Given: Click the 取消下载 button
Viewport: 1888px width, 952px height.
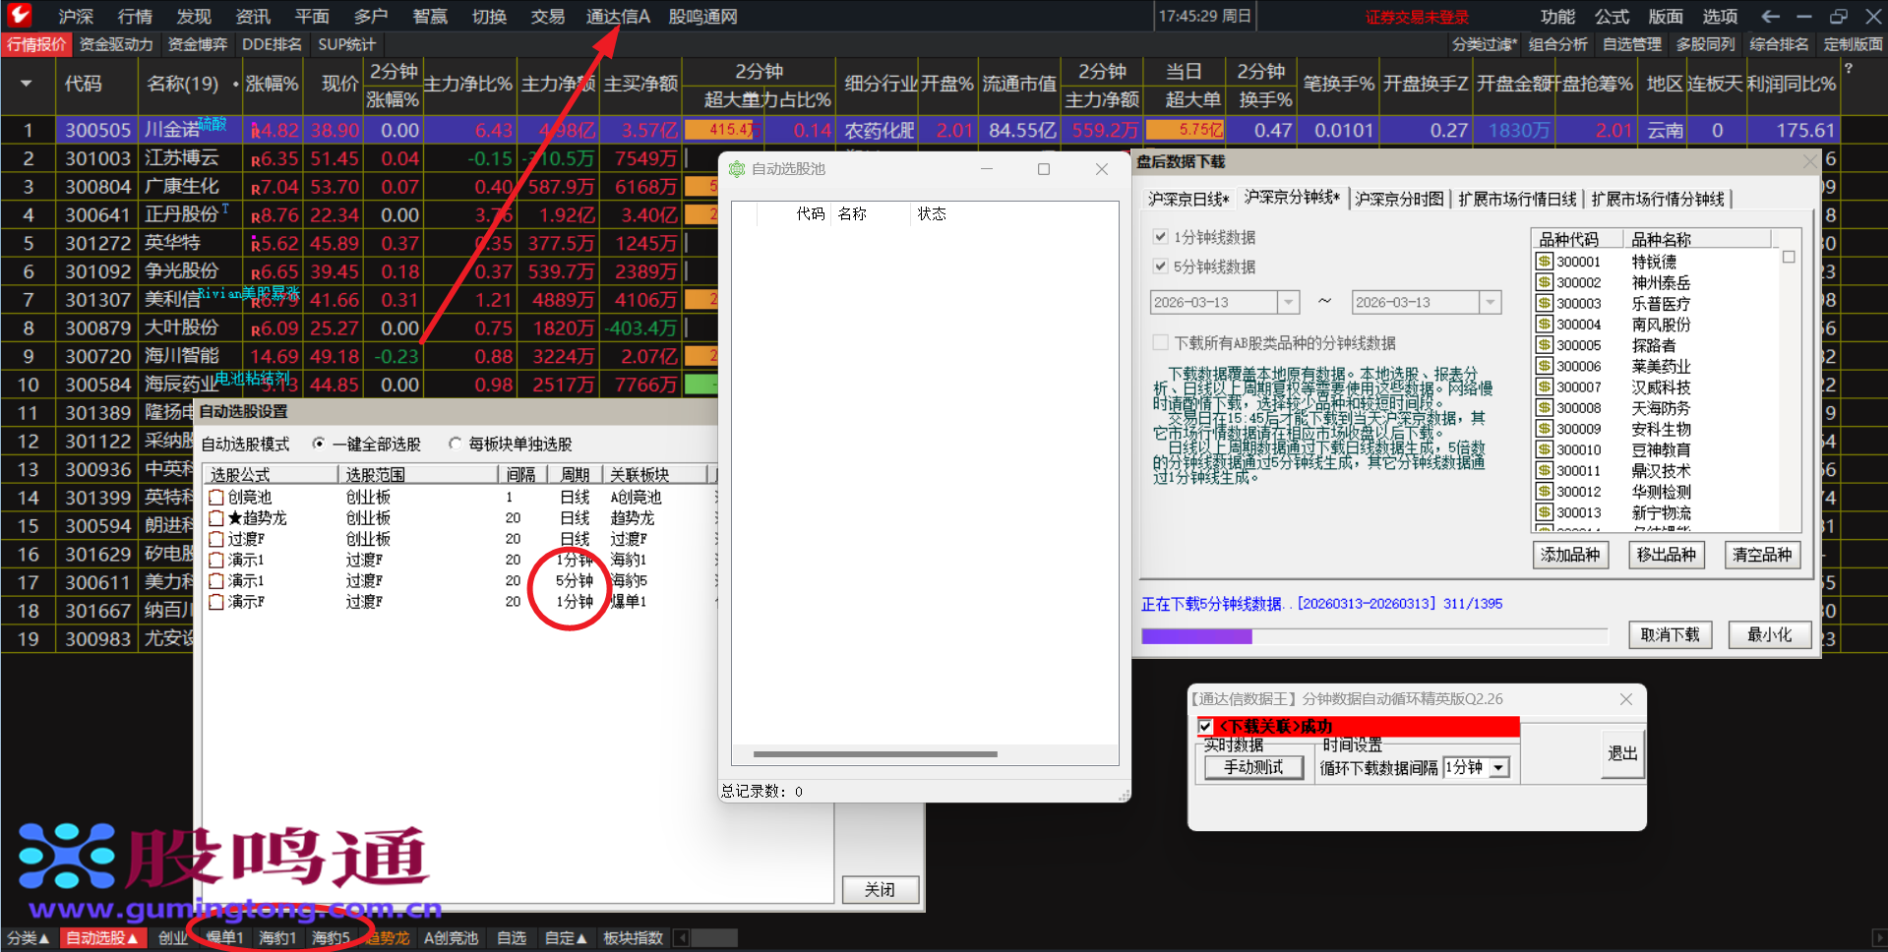Looking at the screenshot, I should [x=1670, y=635].
